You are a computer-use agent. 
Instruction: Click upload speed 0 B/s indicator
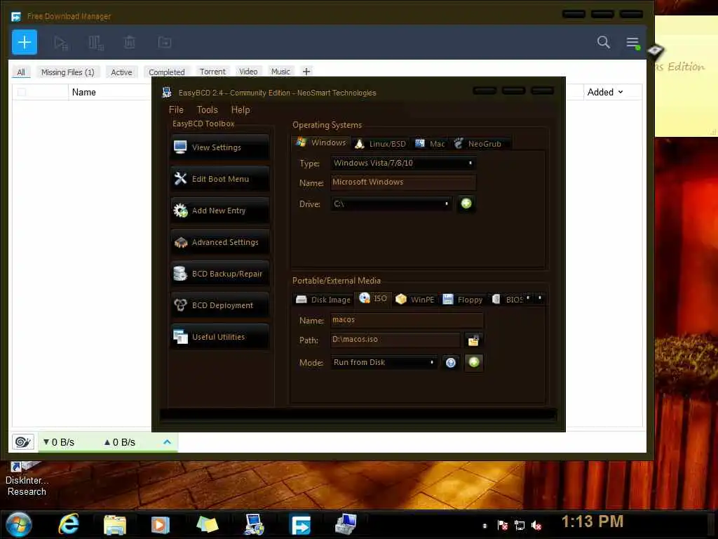tap(119, 442)
